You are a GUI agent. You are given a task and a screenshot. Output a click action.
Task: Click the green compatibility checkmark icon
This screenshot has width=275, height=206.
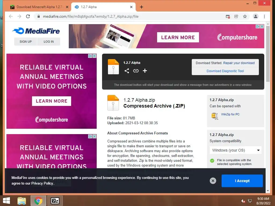coord(212,161)
